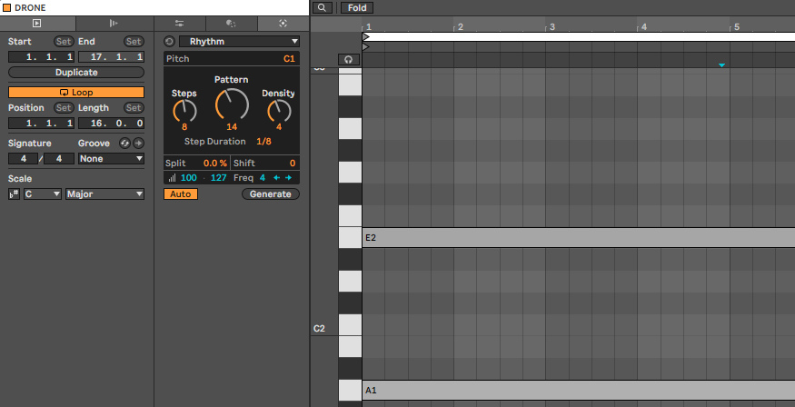Click the maximum velocity value 127

tap(219, 178)
